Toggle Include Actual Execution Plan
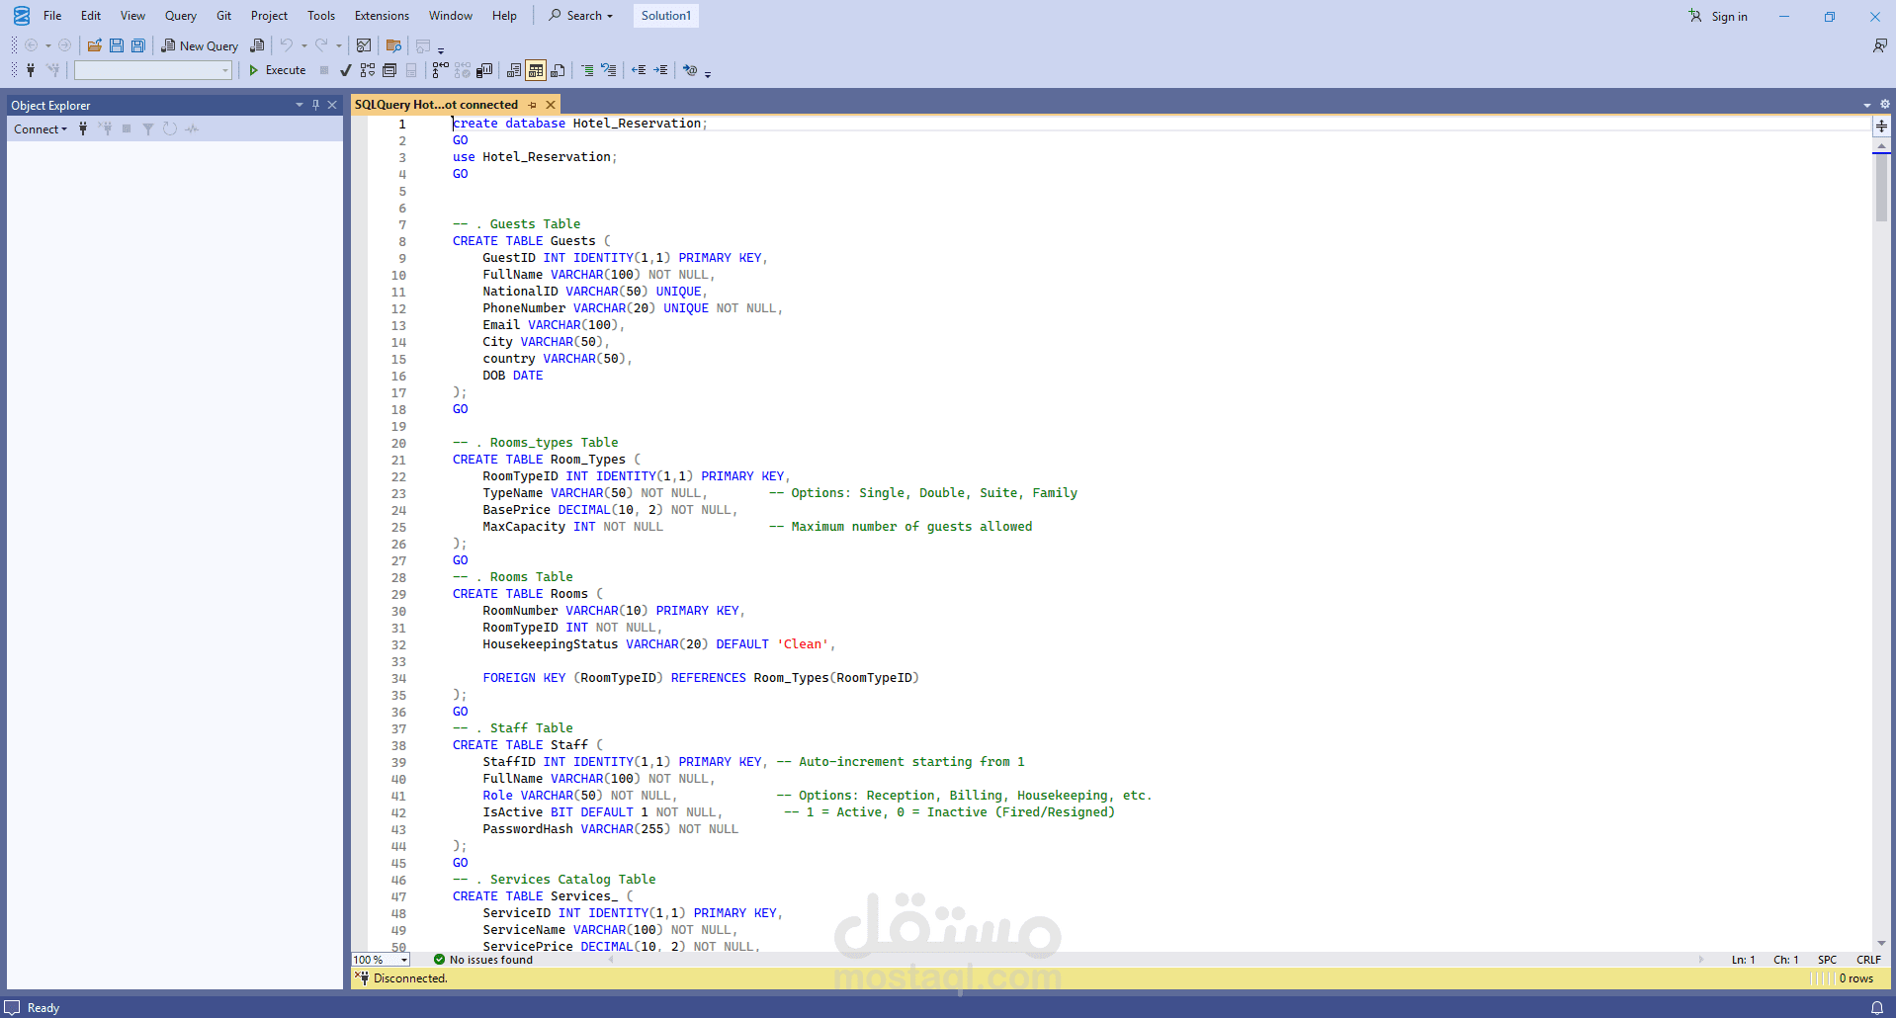Screen dimensions: 1896x1018 pyautogui.click(x=441, y=70)
